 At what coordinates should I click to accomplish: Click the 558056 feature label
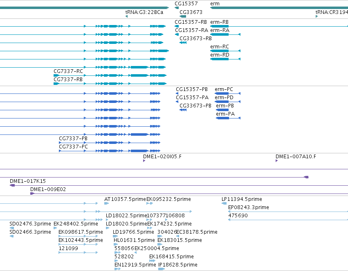[124, 248]
